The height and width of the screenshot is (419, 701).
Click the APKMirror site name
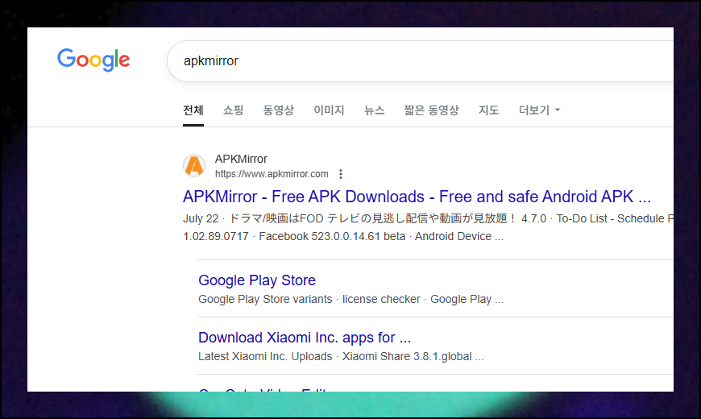click(241, 159)
